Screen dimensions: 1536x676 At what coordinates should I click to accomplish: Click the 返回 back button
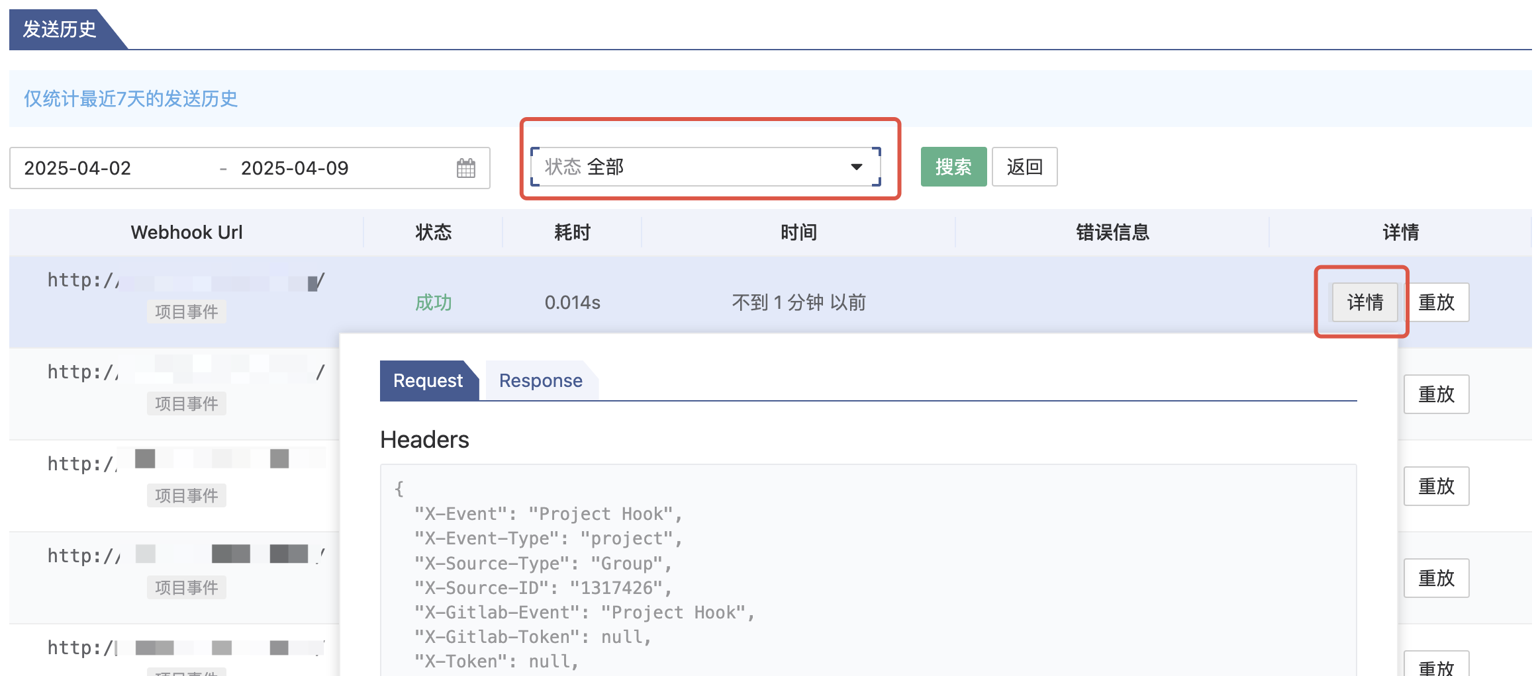[x=1024, y=167]
